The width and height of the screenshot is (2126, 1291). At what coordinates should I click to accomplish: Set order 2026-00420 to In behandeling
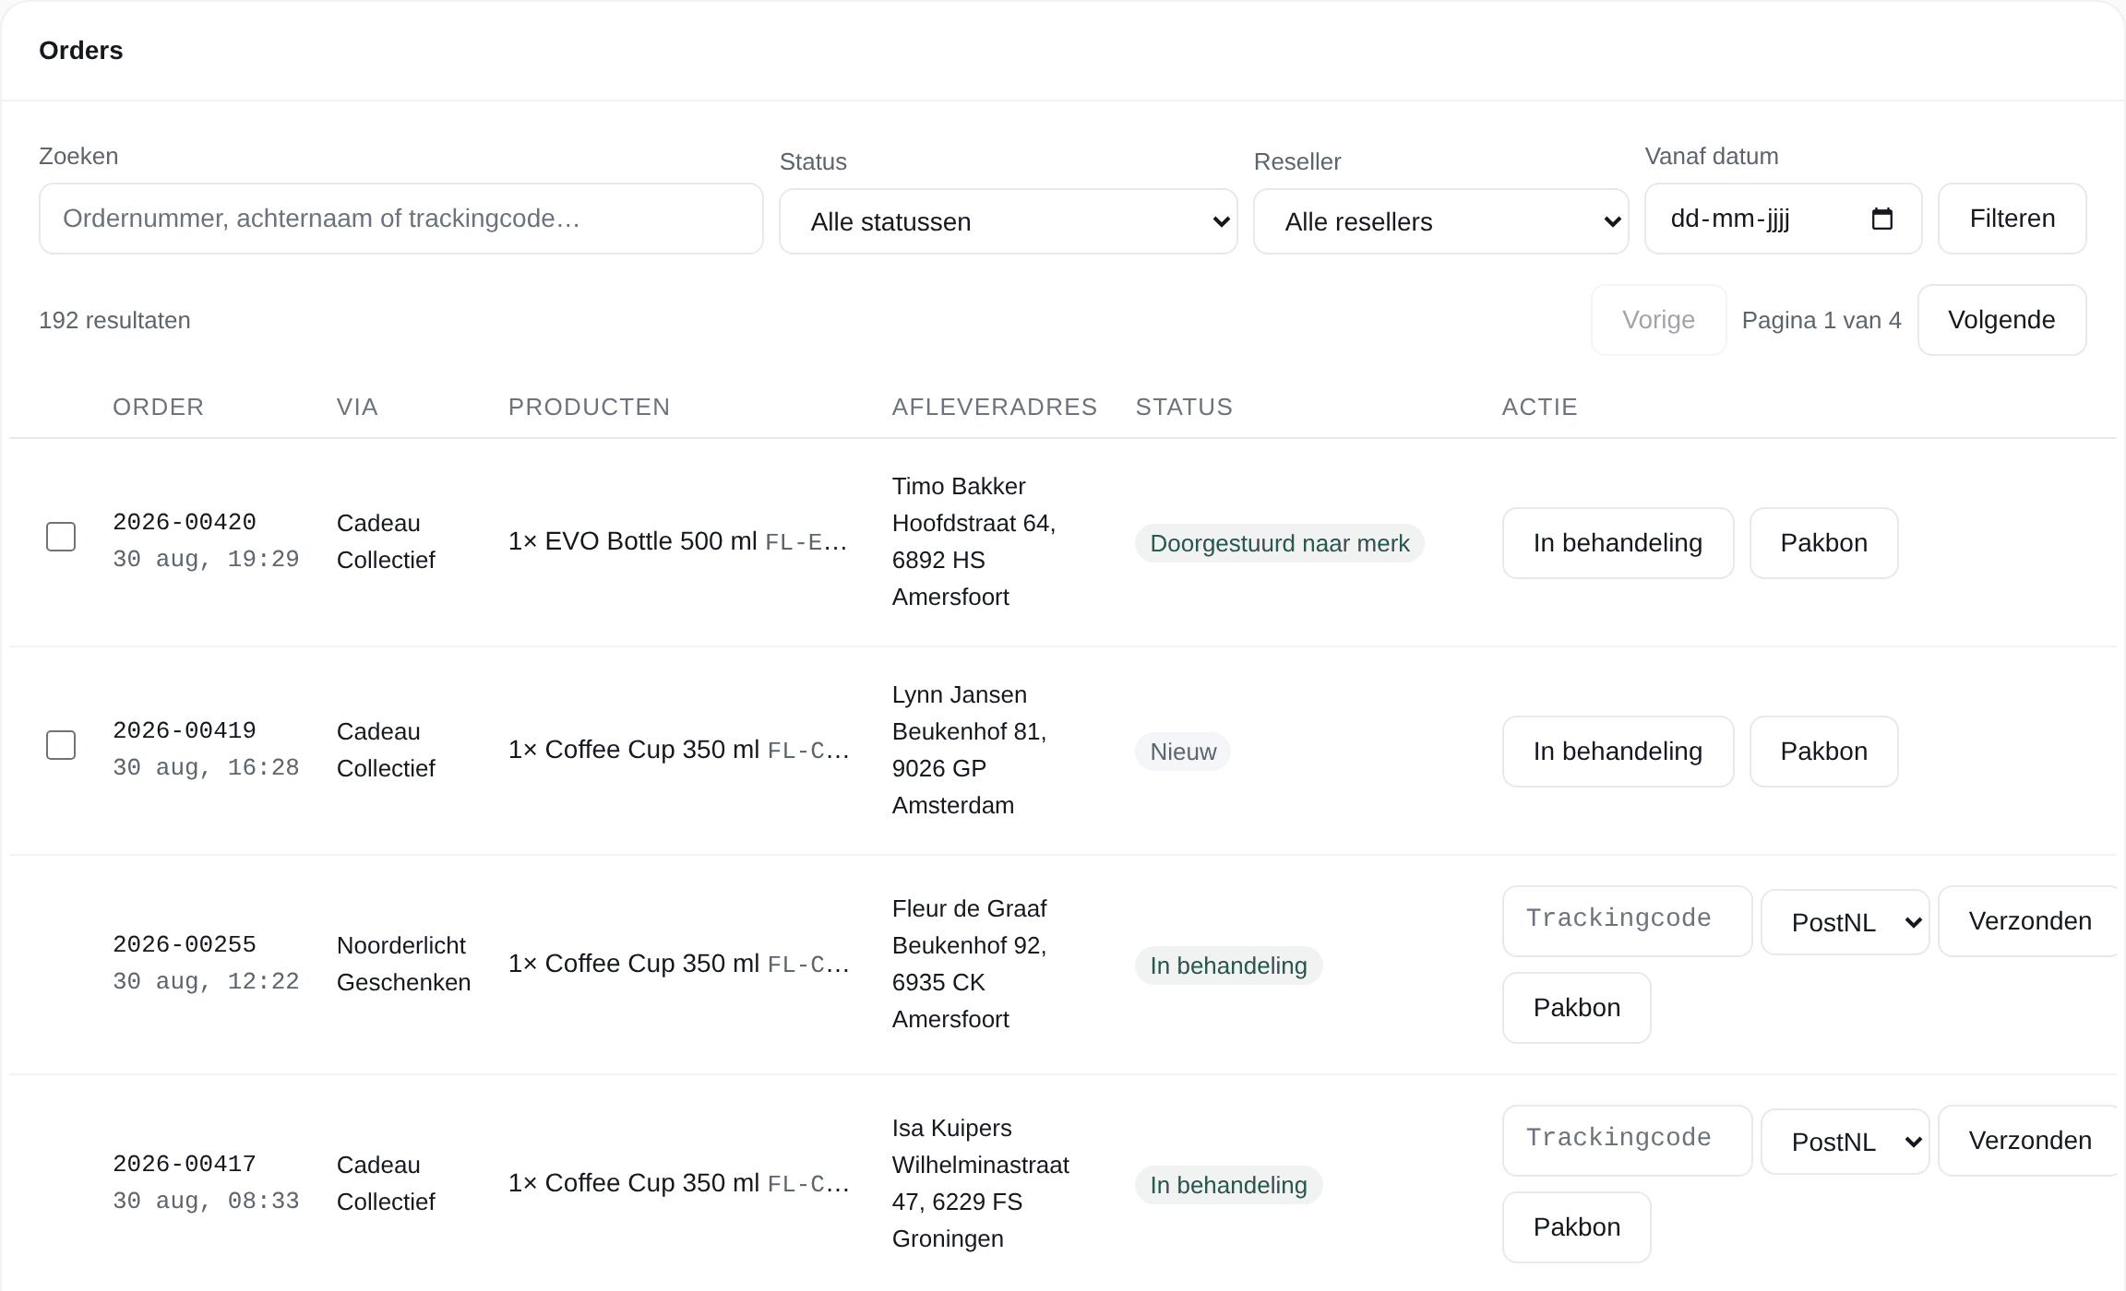coord(1618,543)
